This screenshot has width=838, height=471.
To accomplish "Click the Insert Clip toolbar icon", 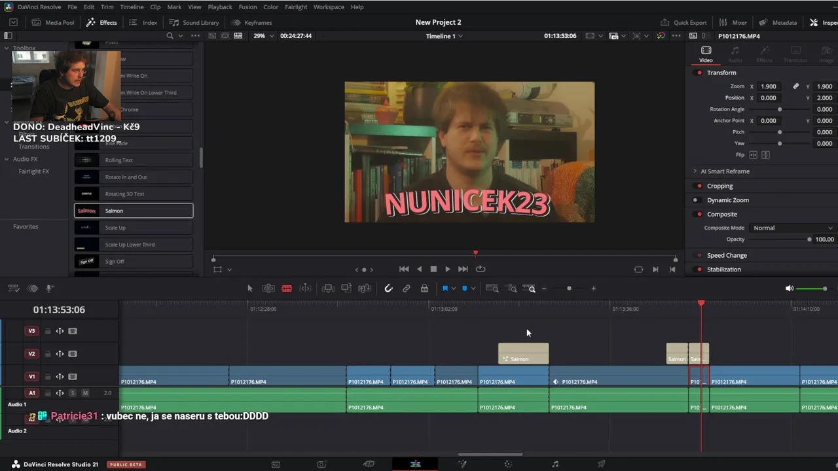I will pos(329,288).
